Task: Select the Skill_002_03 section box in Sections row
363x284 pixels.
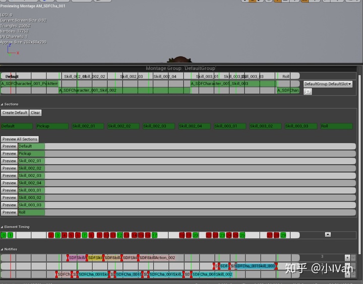Action: [x=159, y=126]
